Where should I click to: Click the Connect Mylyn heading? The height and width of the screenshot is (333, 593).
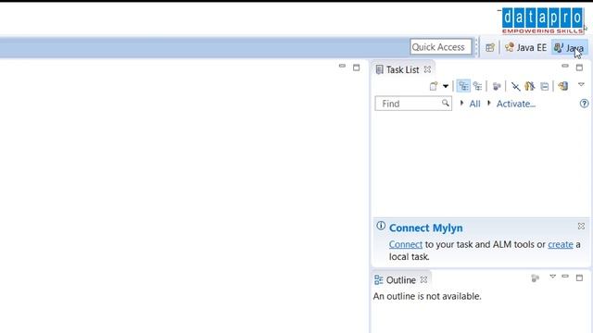[x=426, y=228]
